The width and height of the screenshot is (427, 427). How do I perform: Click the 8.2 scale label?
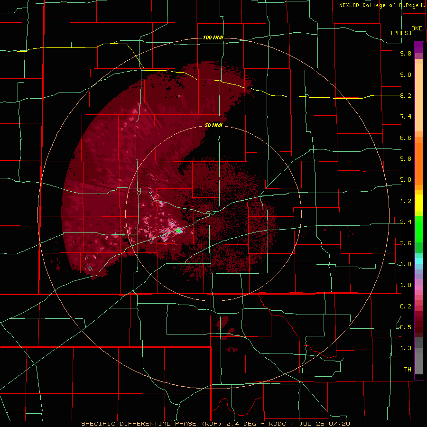click(406, 95)
